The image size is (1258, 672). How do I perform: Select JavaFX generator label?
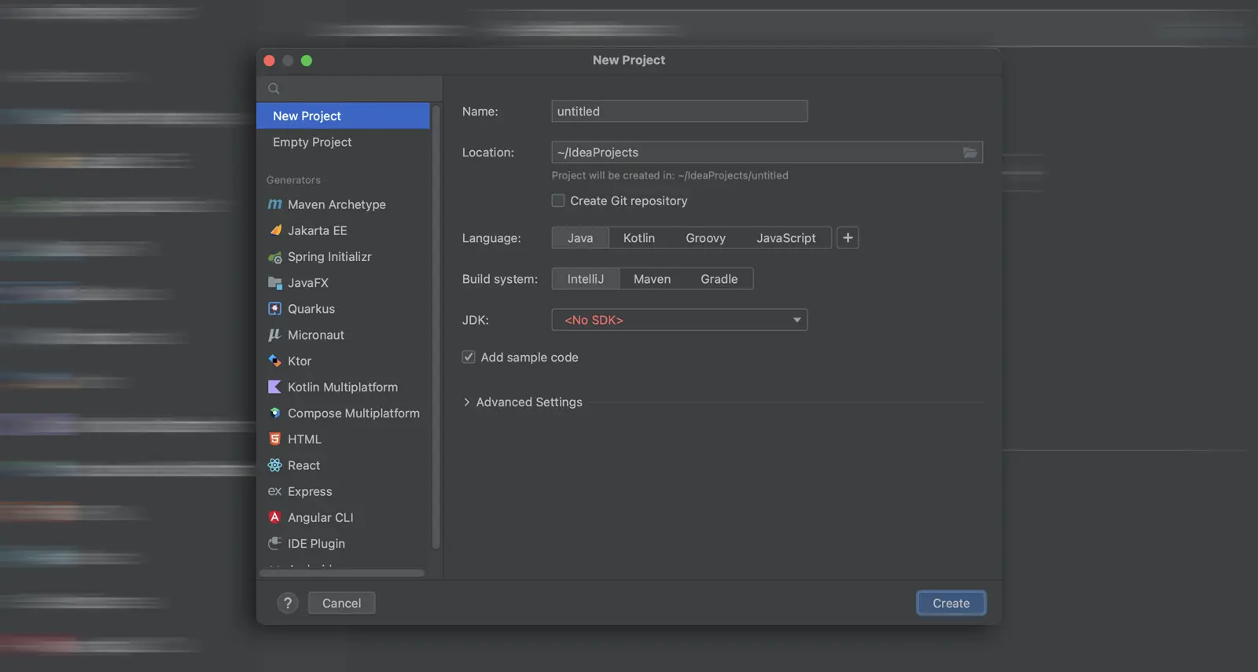(308, 283)
